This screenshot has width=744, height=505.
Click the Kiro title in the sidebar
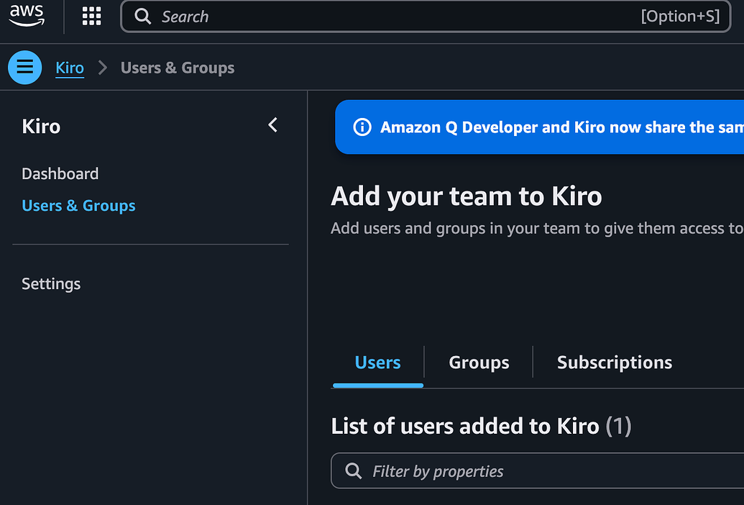coord(41,127)
